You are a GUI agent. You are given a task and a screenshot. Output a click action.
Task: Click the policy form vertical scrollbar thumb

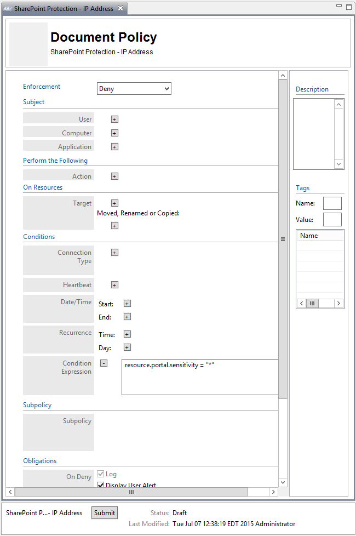pyautogui.click(x=283, y=239)
